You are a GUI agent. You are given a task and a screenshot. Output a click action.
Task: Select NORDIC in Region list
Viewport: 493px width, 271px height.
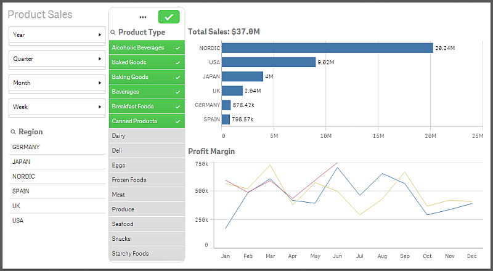coord(23,177)
